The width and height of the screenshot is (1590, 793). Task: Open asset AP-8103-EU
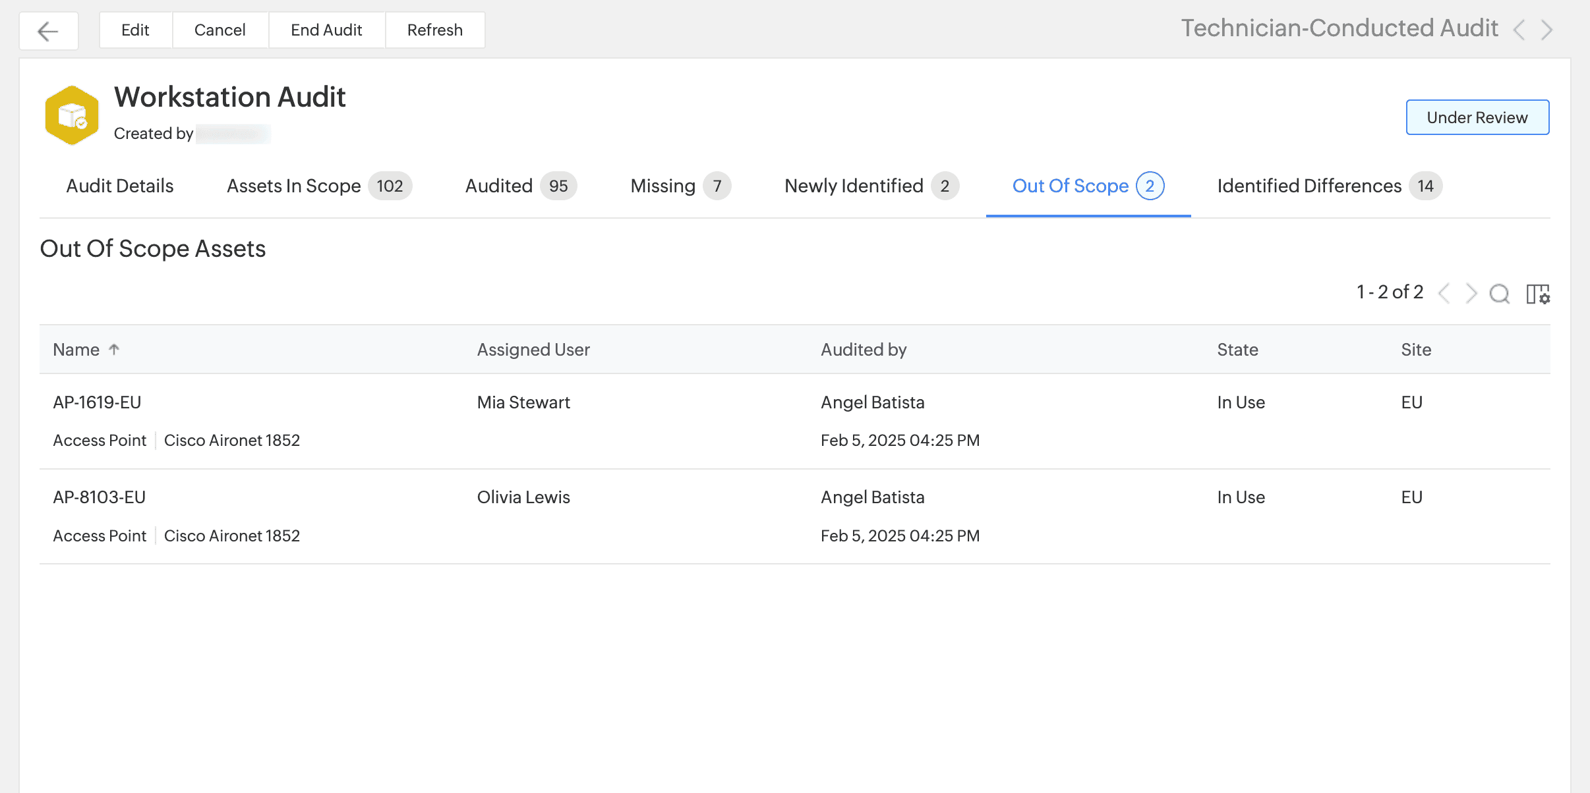(x=99, y=497)
